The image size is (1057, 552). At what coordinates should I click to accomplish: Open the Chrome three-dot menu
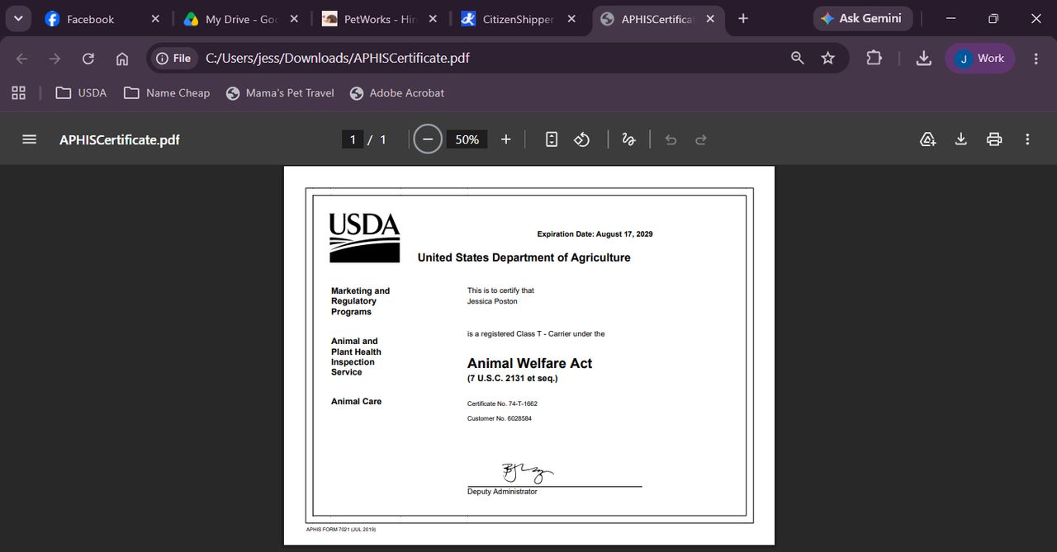coord(1036,59)
